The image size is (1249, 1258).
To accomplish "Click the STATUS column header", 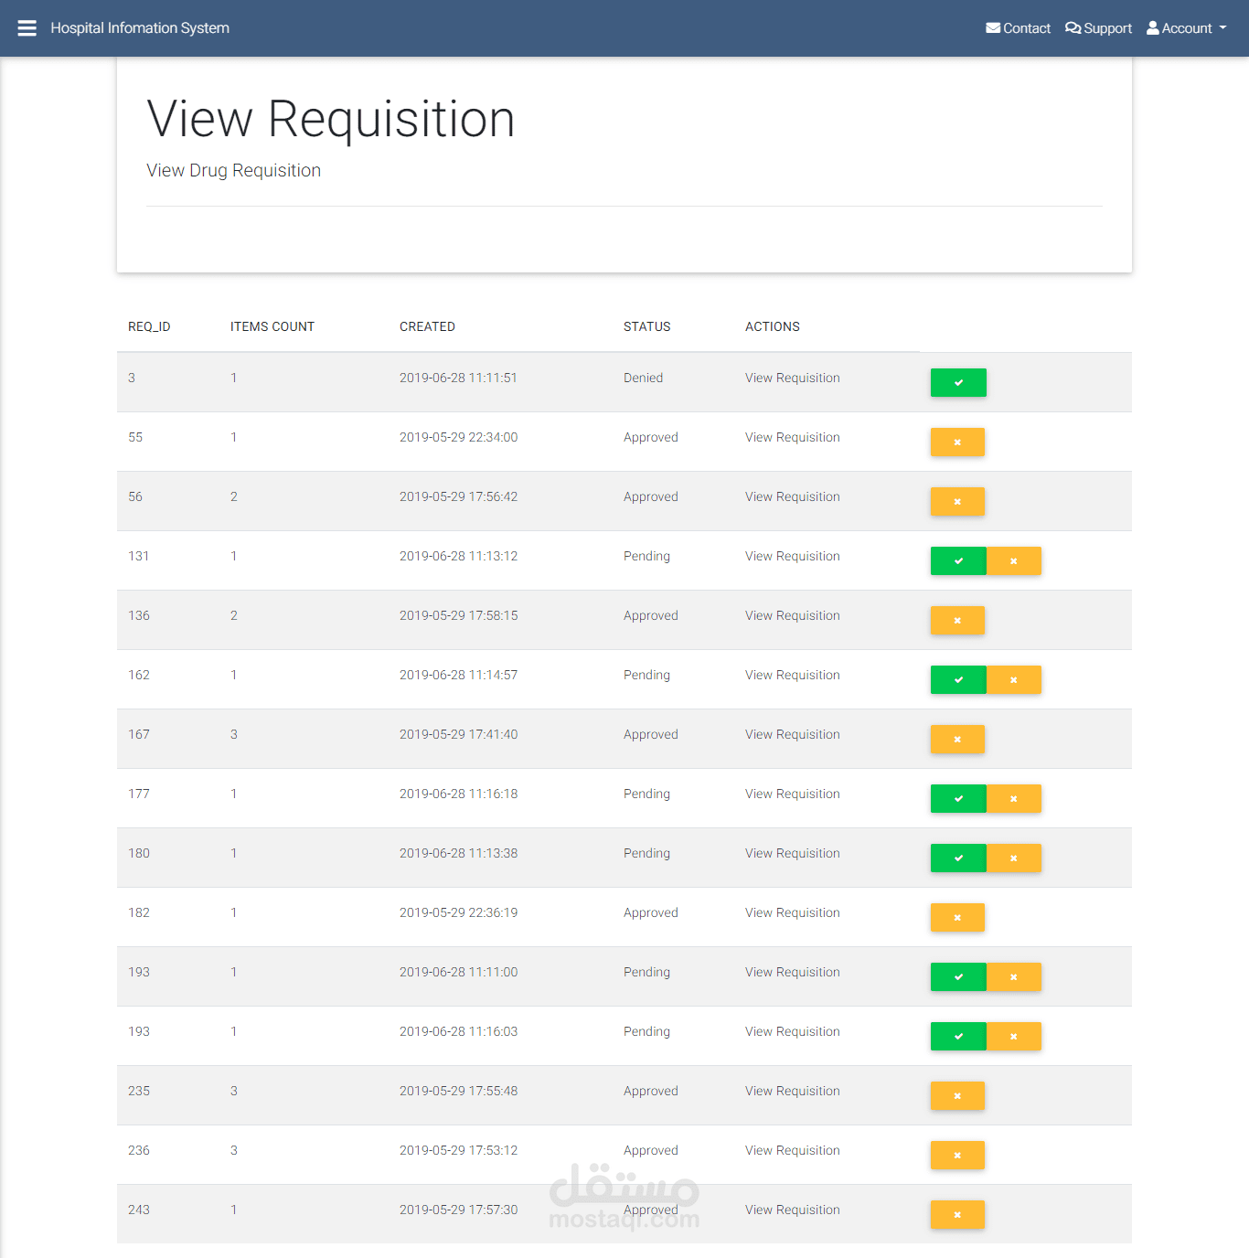I will [x=646, y=326].
